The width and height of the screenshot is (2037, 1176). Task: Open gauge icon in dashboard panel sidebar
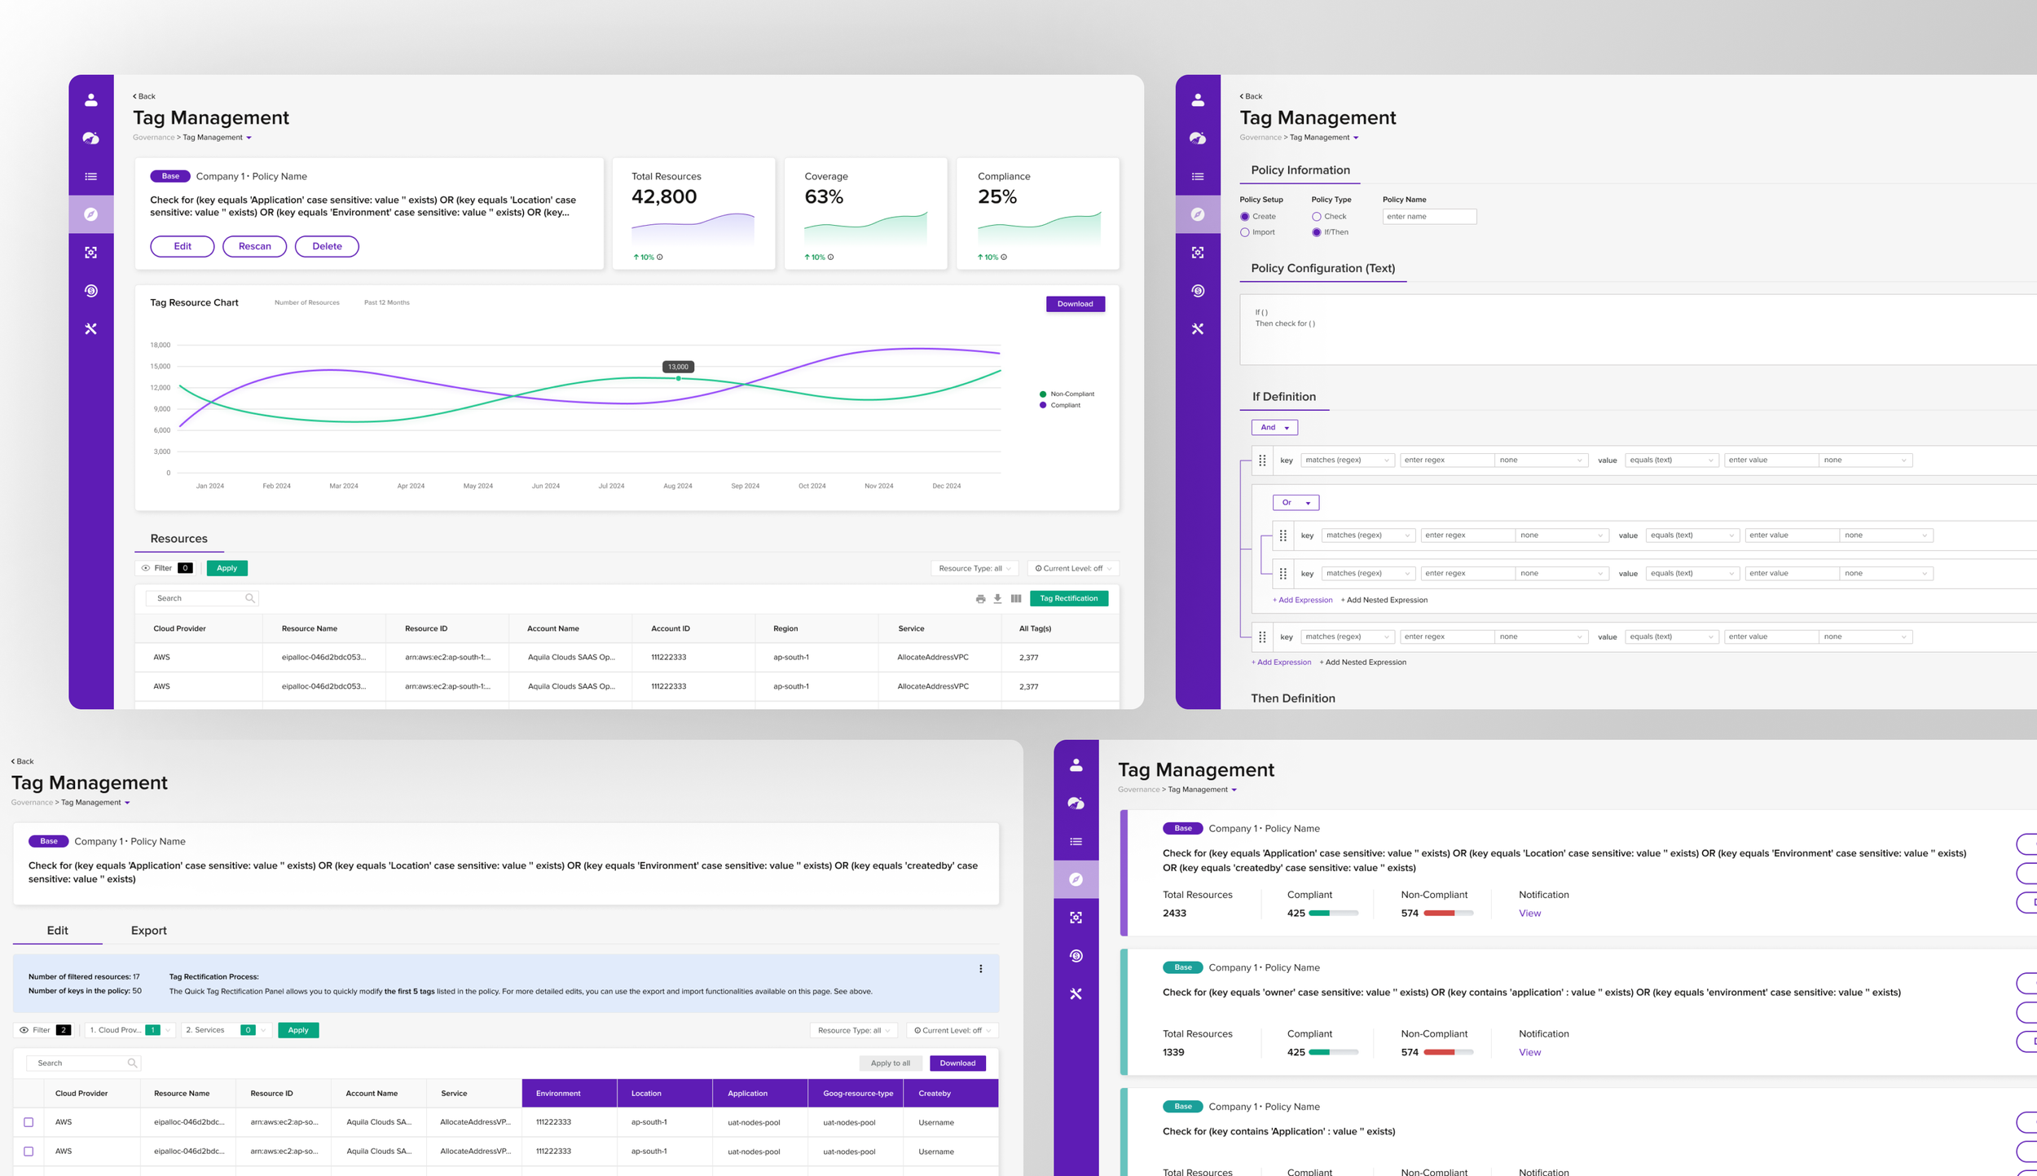(x=90, y=138)
